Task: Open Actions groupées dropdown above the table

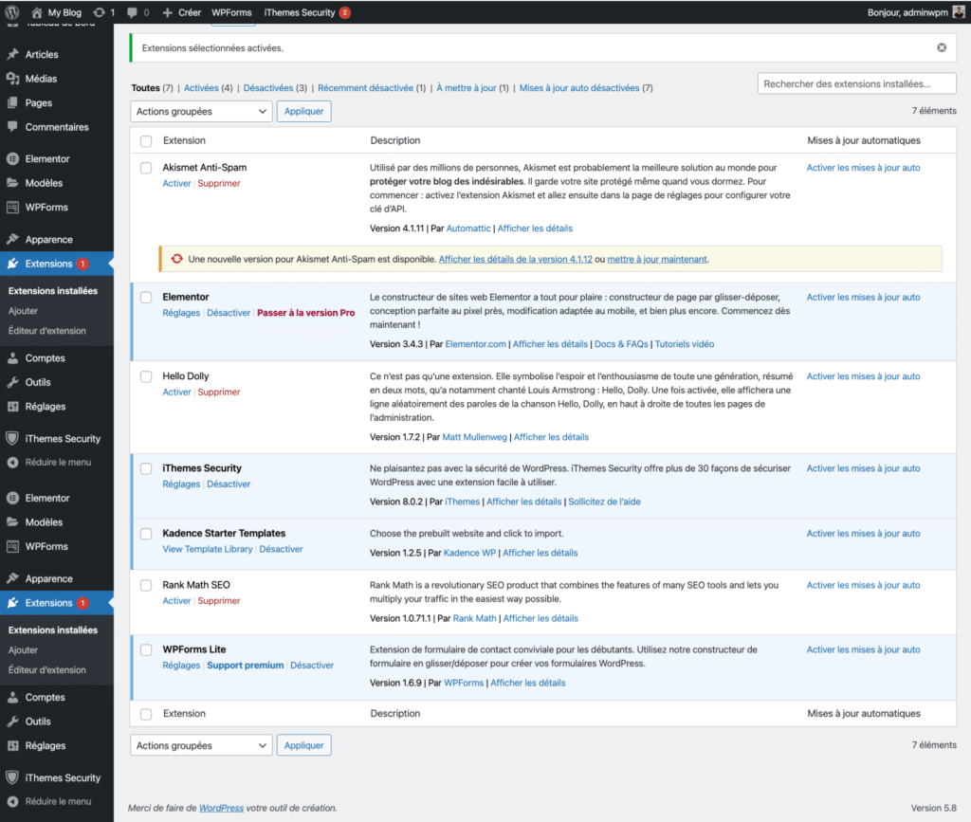Action: [201, 112]
